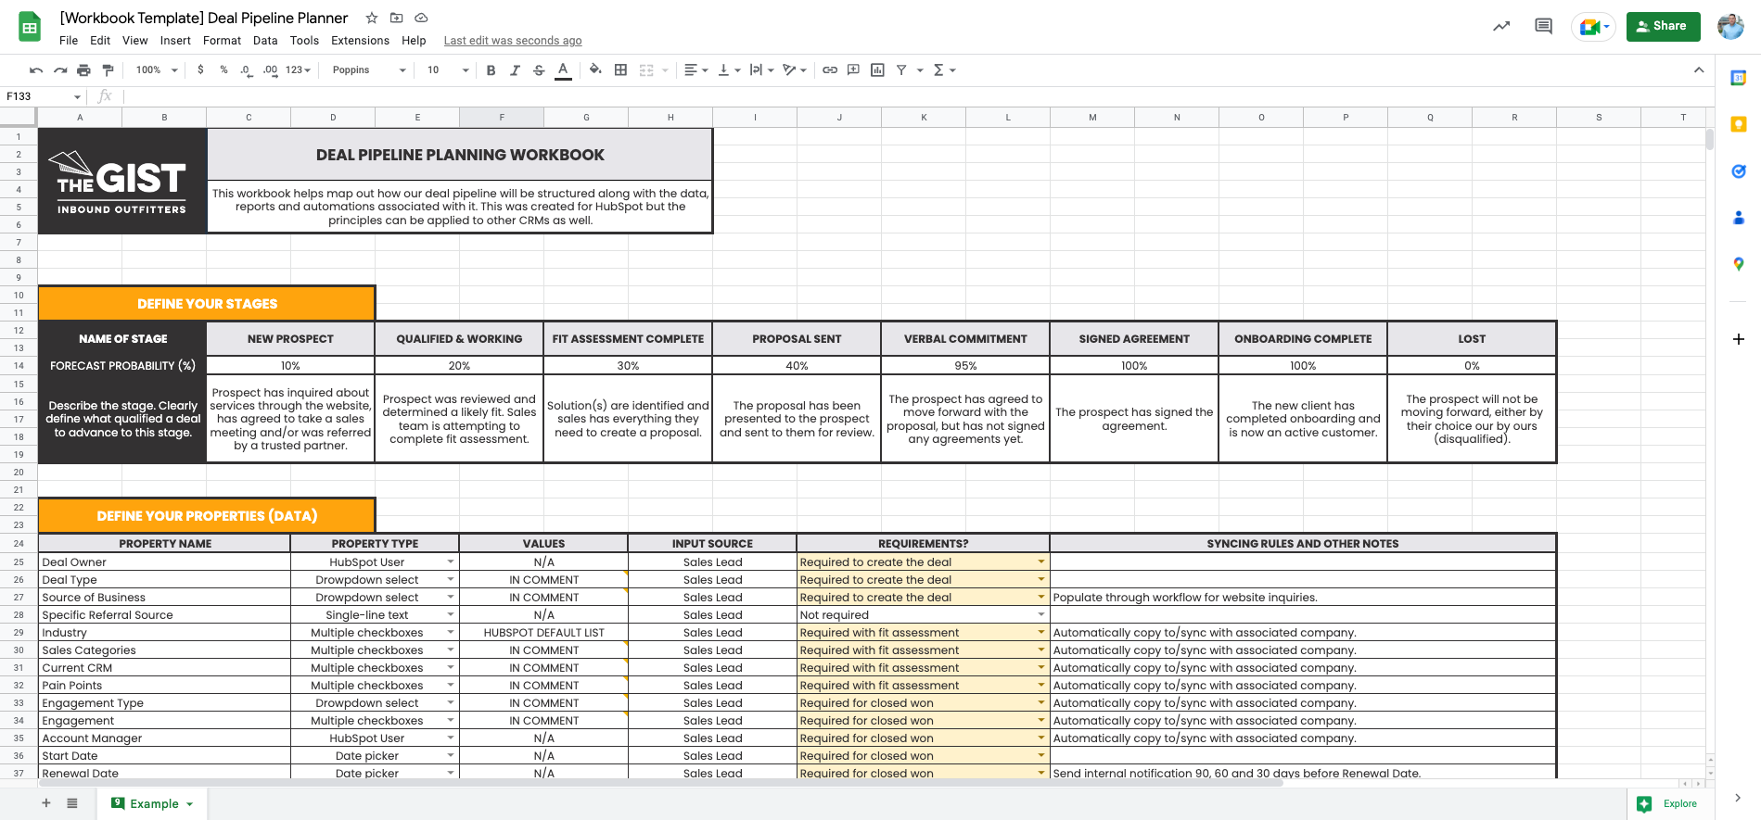Star the document
This screenshot has width=1761, height=820.
point(372,18)
